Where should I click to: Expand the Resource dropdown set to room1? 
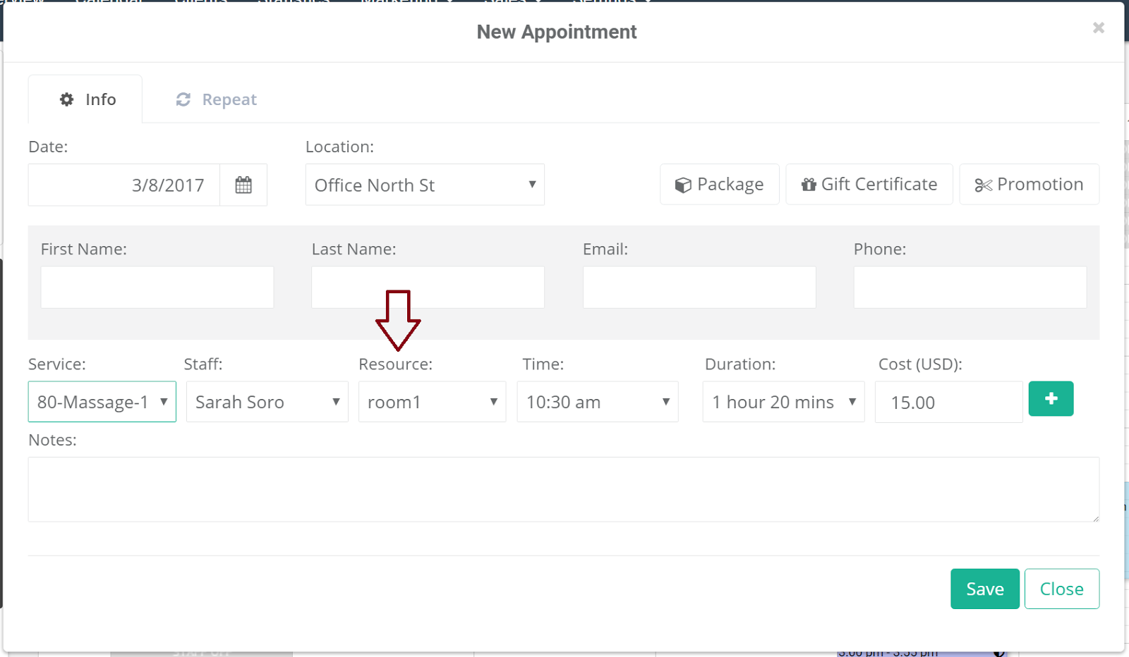pyautogui.click(x=432, y=402)
